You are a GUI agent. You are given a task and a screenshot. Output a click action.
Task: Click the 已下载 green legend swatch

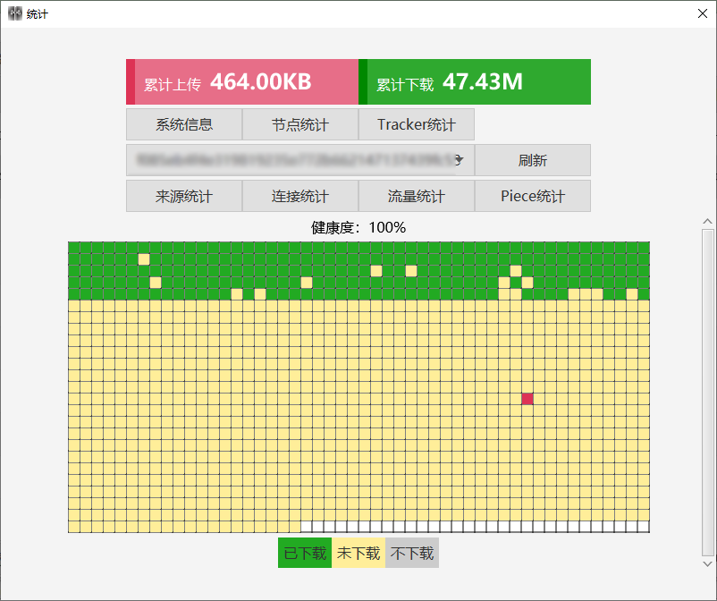[305, 553]
